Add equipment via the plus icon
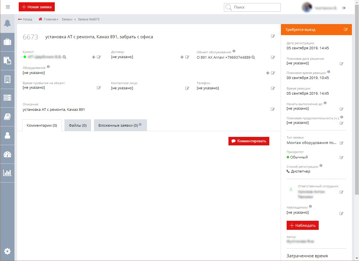The height and width of the screenshot is (261, 359). point(267,73)
